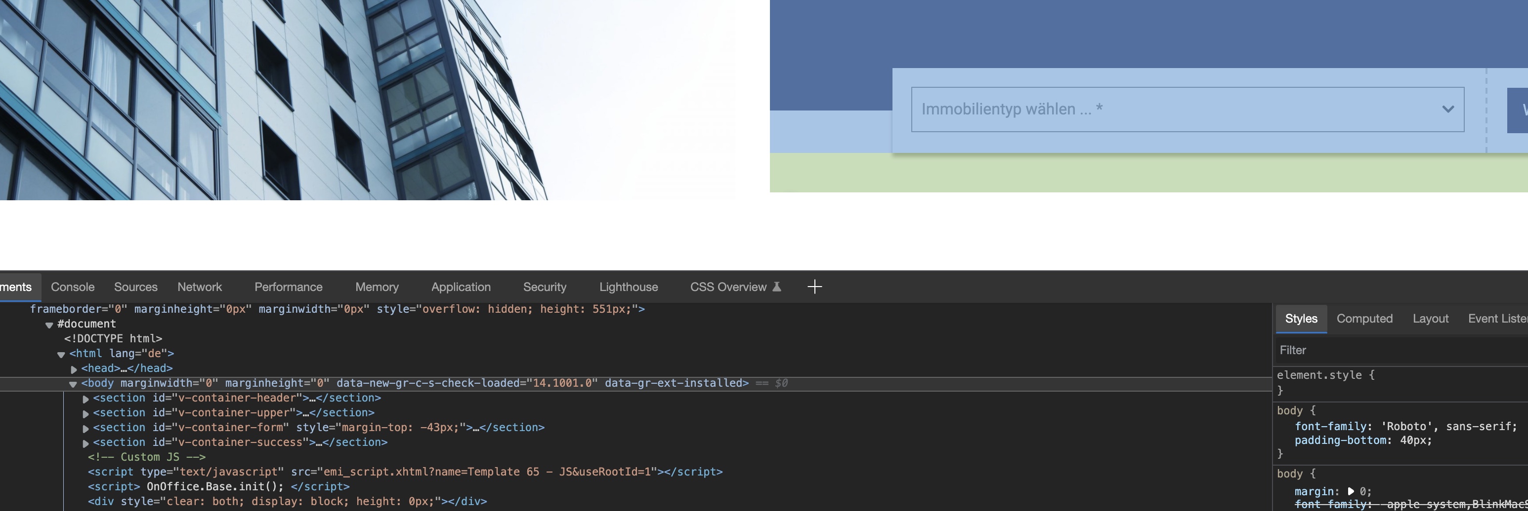The height and width of the screenshot is (511, 1528).
Task: Expand section v-container-header node
Action: point(85,399)
